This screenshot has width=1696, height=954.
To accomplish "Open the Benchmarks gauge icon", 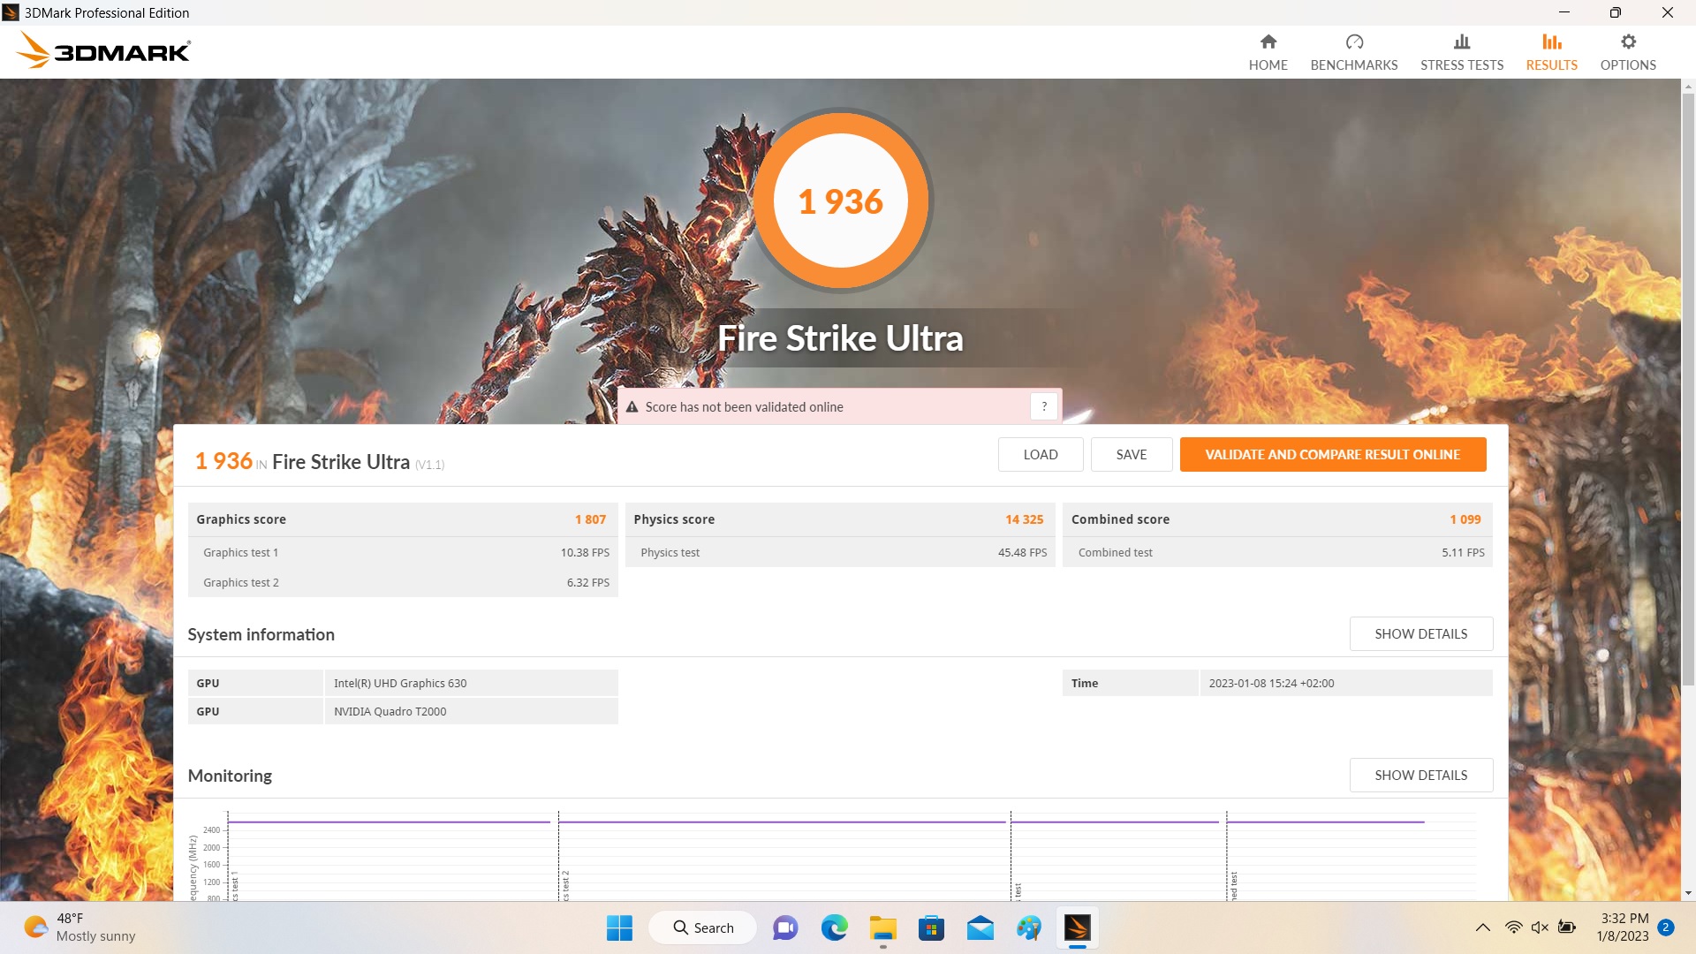I will point(1353,42).
